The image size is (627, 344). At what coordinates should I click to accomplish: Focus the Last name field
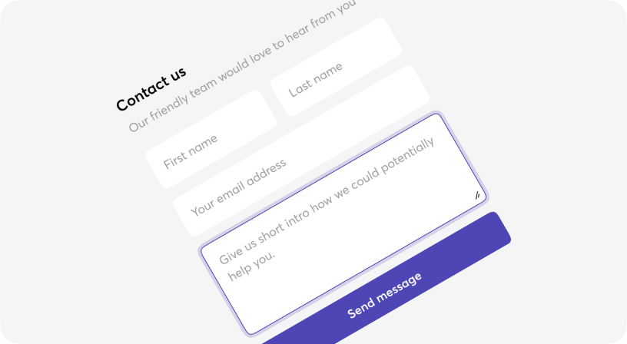click(336, 67)
